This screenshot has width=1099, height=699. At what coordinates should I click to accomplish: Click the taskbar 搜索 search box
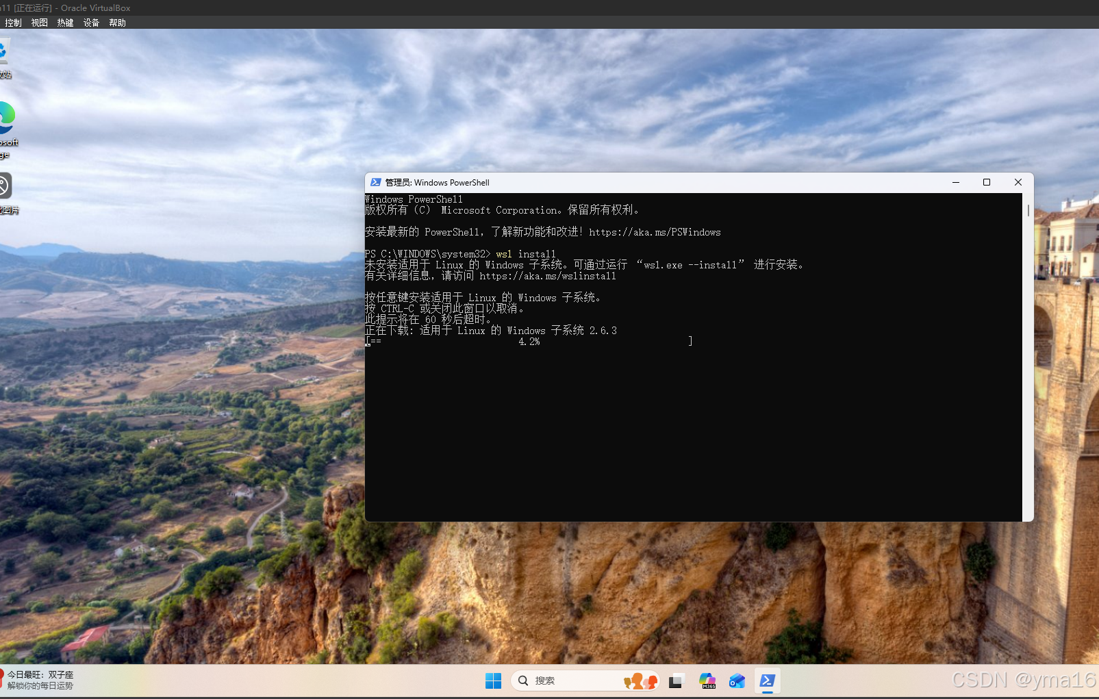[x=585, y=681]
